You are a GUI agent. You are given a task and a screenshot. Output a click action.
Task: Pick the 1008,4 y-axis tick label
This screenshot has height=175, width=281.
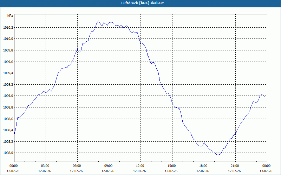click(8, 130)
